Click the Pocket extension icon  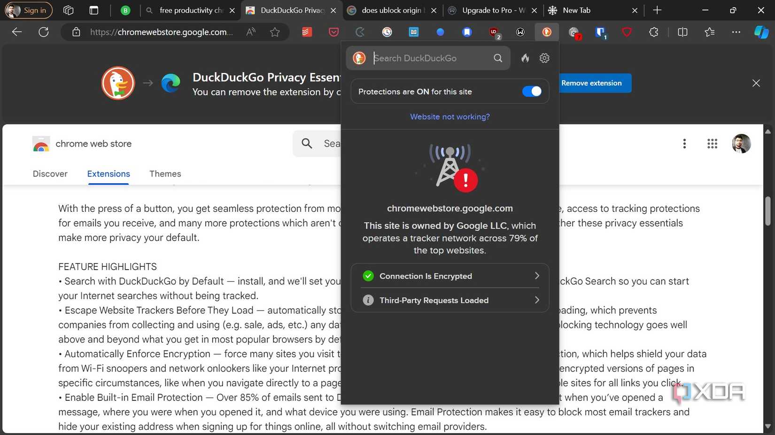tap(333, 32)
